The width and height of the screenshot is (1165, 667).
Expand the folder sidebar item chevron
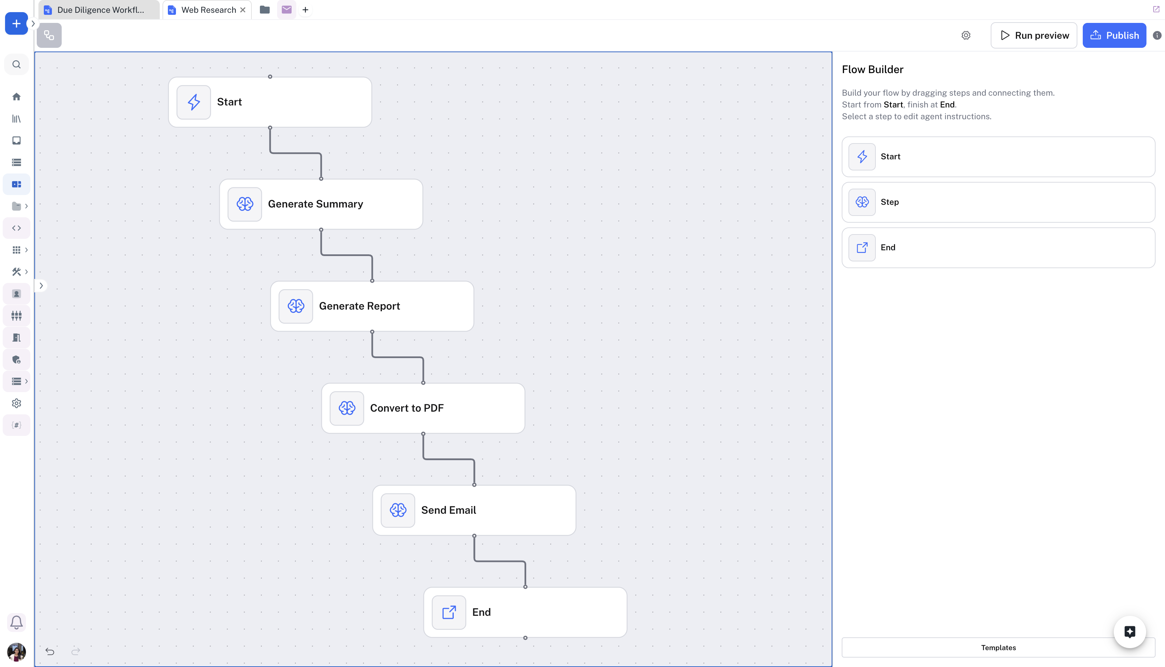(x=27, y=206)
